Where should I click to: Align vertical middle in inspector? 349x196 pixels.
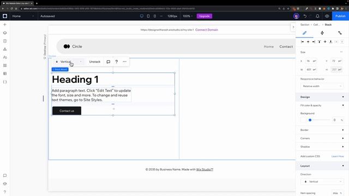tap(325, 42)
